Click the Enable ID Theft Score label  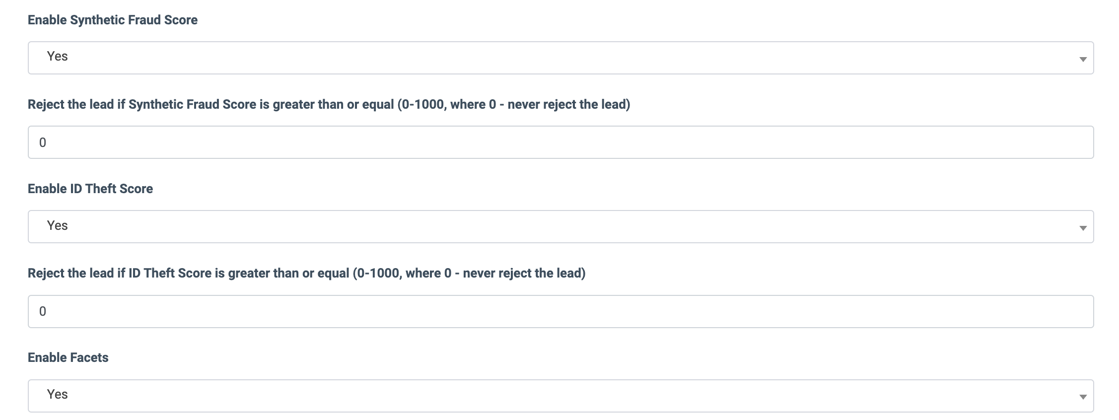click(90, 189)
